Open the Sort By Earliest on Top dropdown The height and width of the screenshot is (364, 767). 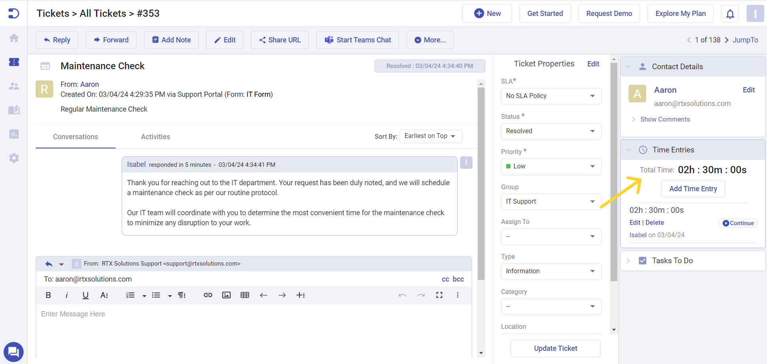[x=430, y=136]
